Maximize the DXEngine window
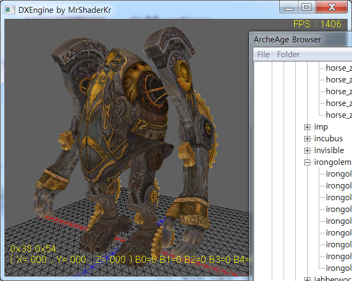The width and height of the screenshot is (352, 281). tap(307, 7)
